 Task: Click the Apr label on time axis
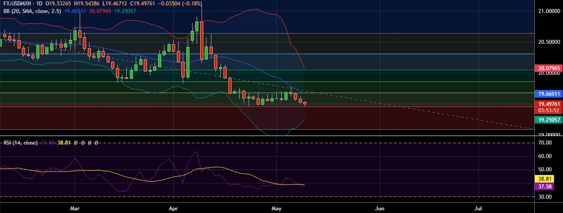(x=174, y=209)
